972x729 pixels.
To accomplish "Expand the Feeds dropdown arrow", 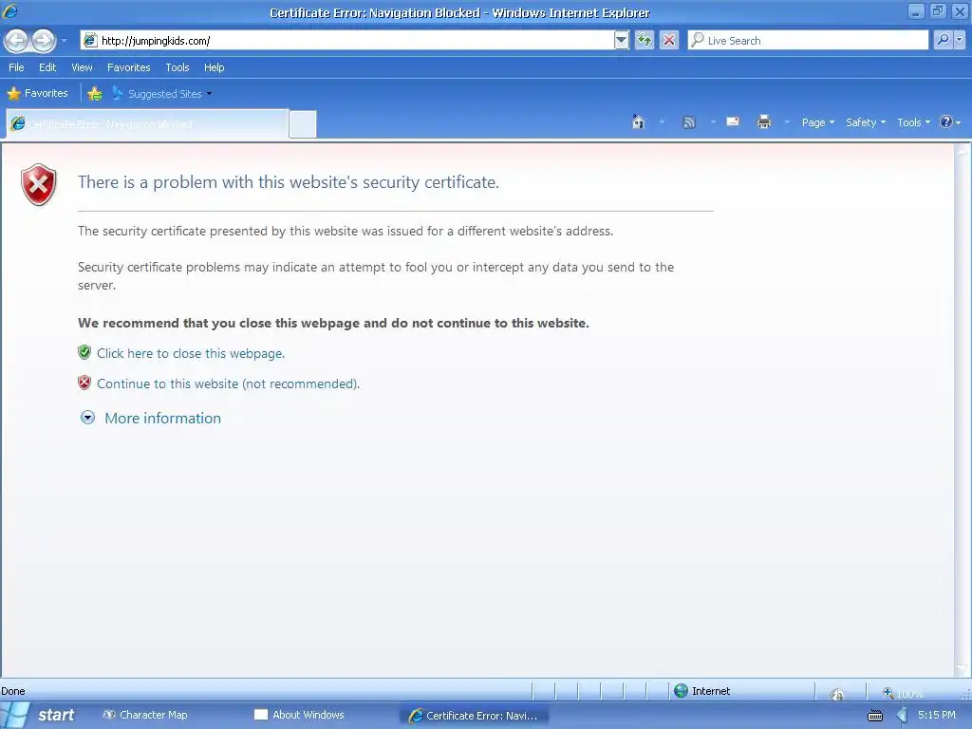I will pos(713,122).
